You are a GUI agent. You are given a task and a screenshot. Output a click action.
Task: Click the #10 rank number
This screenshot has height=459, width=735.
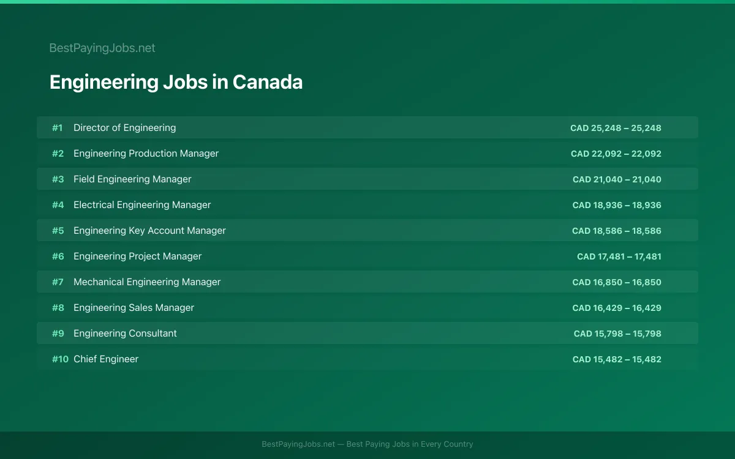click(x=60, y=359)
